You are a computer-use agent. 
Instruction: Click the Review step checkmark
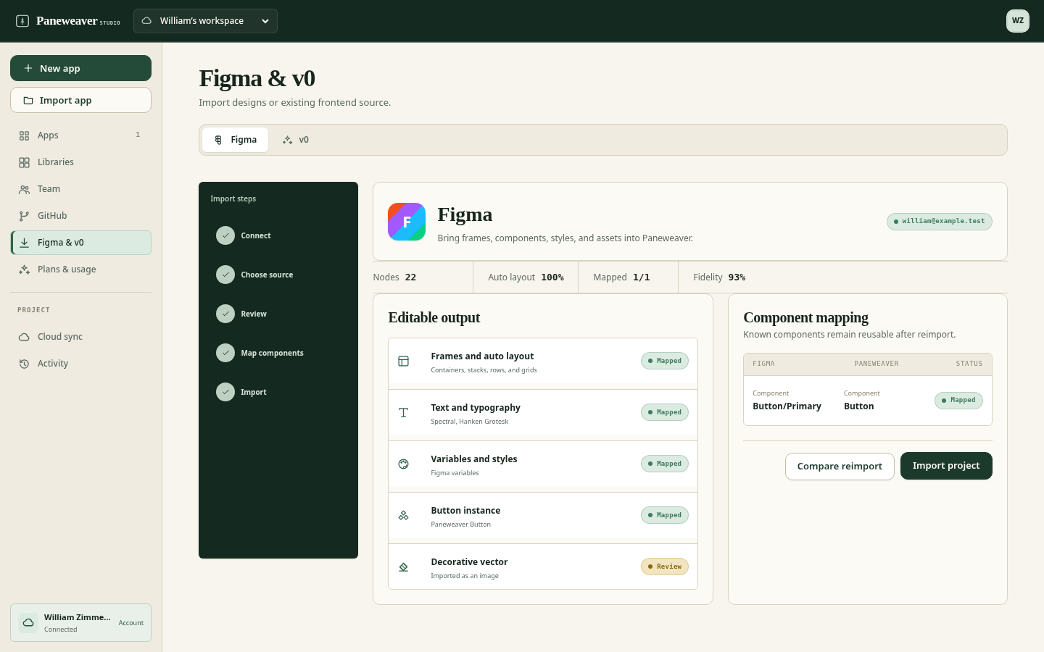point(225,314)
